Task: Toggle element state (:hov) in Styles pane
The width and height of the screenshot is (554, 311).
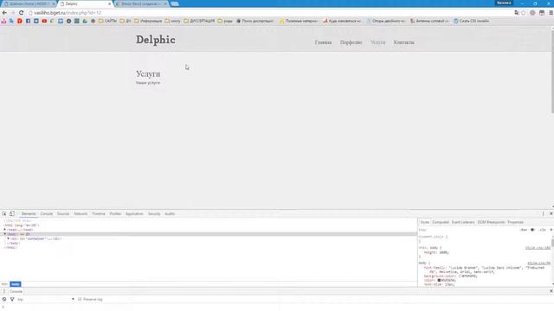Action: coord(524,230)
